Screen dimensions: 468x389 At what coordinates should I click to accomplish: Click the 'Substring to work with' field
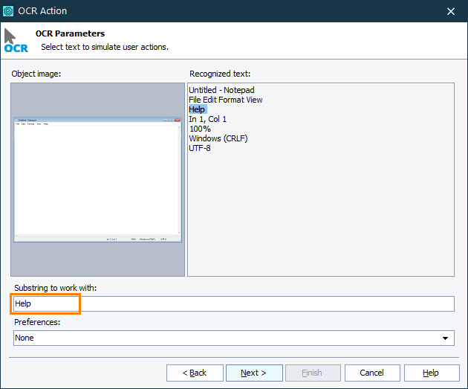(x=233, y=303)
